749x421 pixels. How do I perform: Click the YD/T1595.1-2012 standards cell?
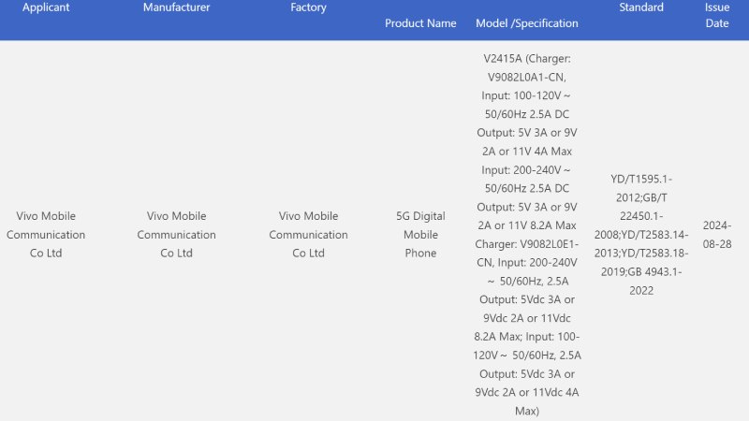click(x=641, y=235)
